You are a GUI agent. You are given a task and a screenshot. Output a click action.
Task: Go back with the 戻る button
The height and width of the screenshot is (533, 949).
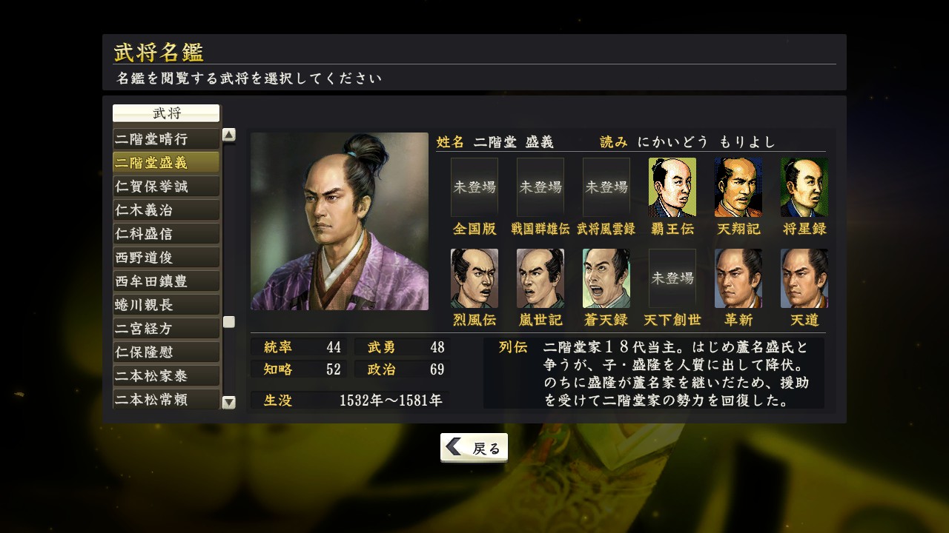[x=474, y=448]
